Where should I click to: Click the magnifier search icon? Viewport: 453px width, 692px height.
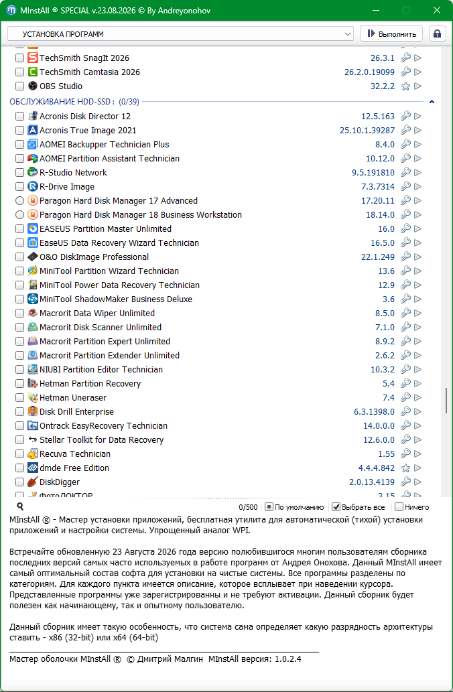(x=19, y=506)
